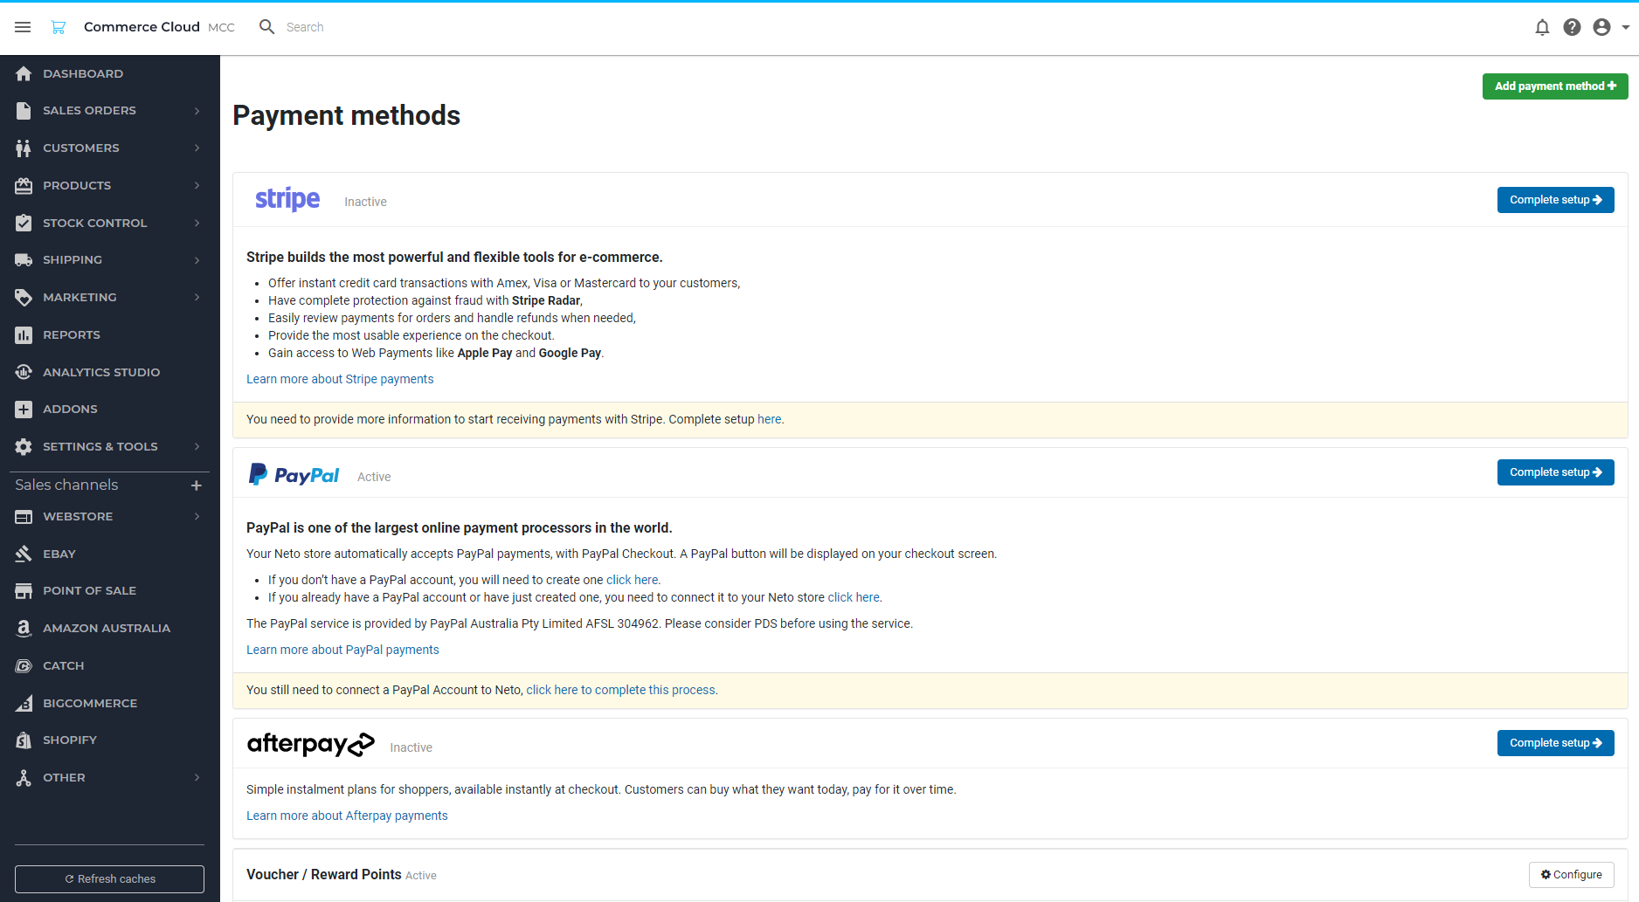Click the BigCommerce logo icon
The height and width of the screenshot is (902, 1639).
click(x=24, y=703)
